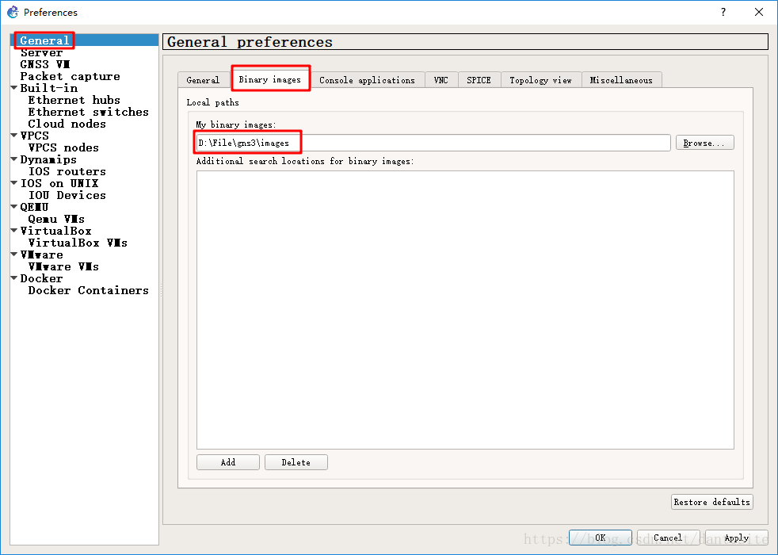Screen dimensions: 778x555
Task: Click the question mark help button
Action: (x=723, y=12)
